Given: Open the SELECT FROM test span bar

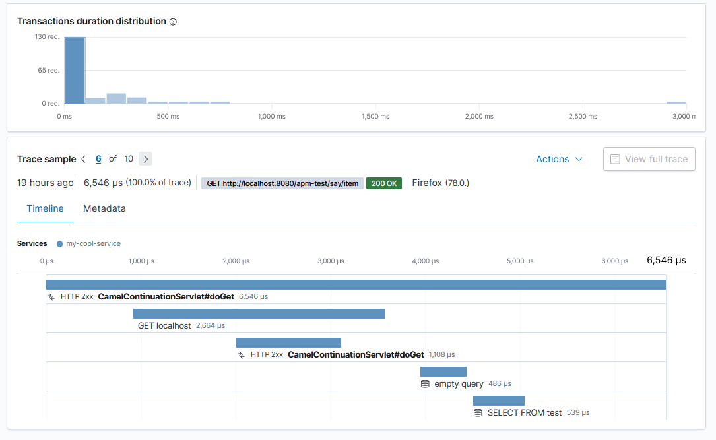Looking at the screenshot, I should pyautogui.click(x=499, y=400).
